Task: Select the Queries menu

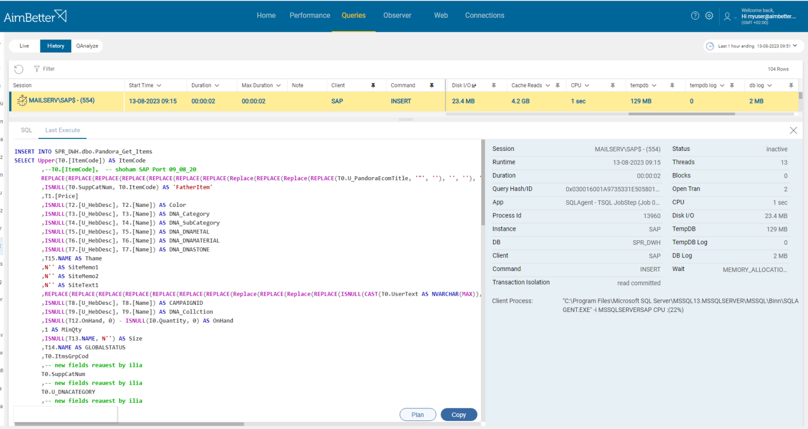Action: click(353, 16)
